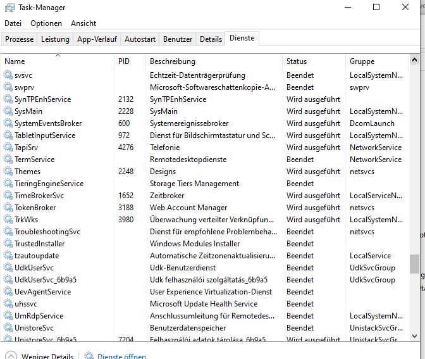This screenshot has height=359, width=425.
Task: Select the User Experience Virtualization-Dienst description
Action: pos(211,292)
